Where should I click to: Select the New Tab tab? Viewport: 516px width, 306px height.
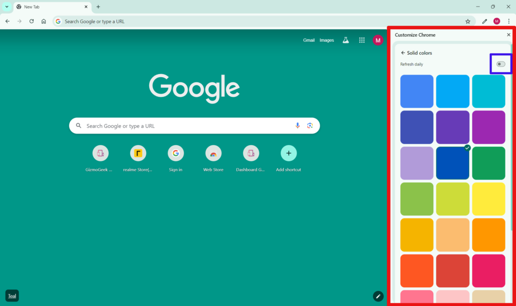(52, 7)
